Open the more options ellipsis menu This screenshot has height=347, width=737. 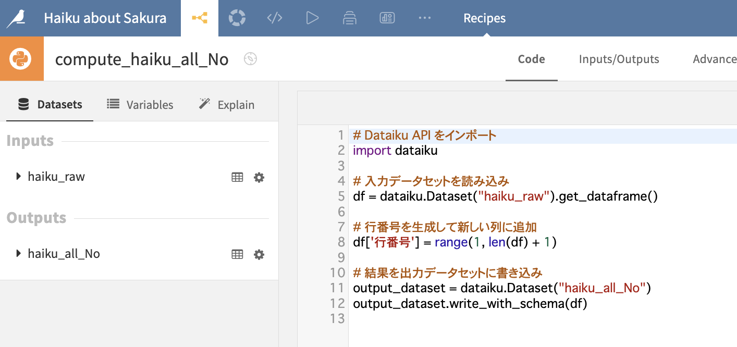coord(425,18)
